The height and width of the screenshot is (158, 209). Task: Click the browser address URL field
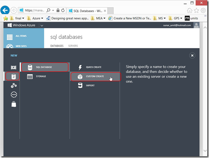35,10
